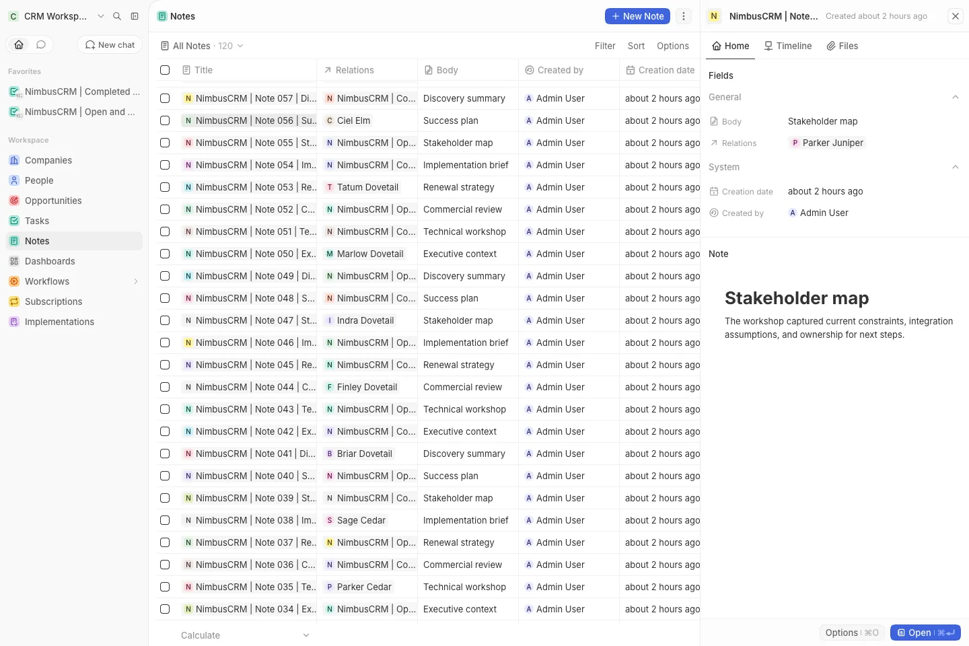Check the Note 053 row checkbox
The width and height of the screenshot is (969, 646).
165,187
